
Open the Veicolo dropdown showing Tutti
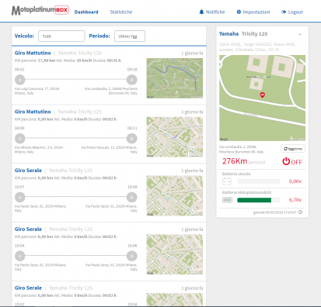pos(61,36)
